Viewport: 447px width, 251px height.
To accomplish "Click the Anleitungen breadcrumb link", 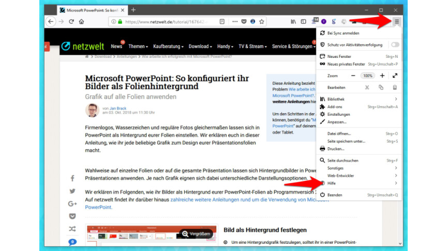I will click(x=127, y=57).
